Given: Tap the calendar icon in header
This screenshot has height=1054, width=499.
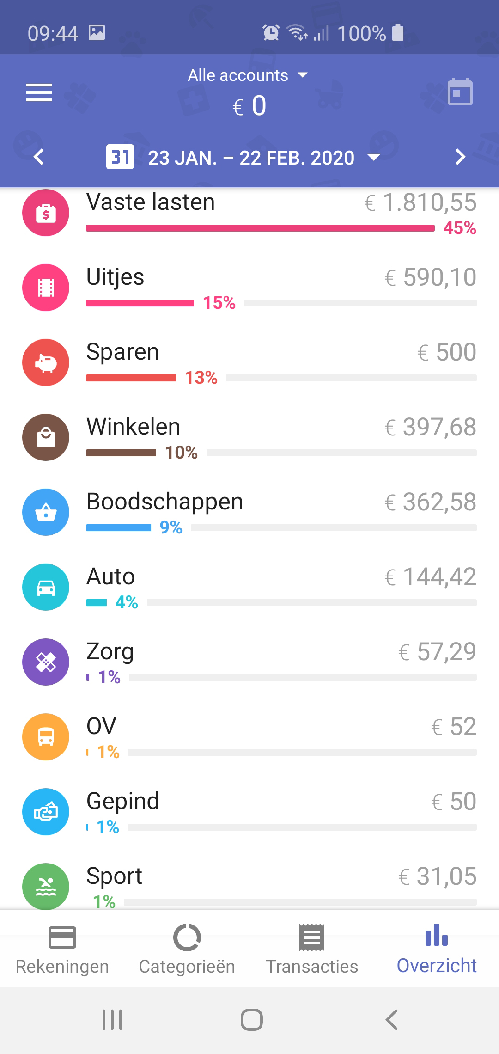Looking at the screenshot, I should click(460, 92).
